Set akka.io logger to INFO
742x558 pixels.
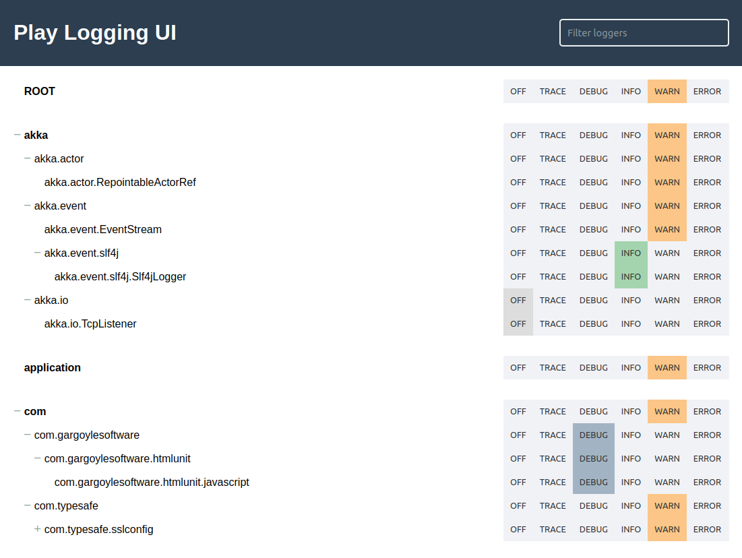point(631,301)
